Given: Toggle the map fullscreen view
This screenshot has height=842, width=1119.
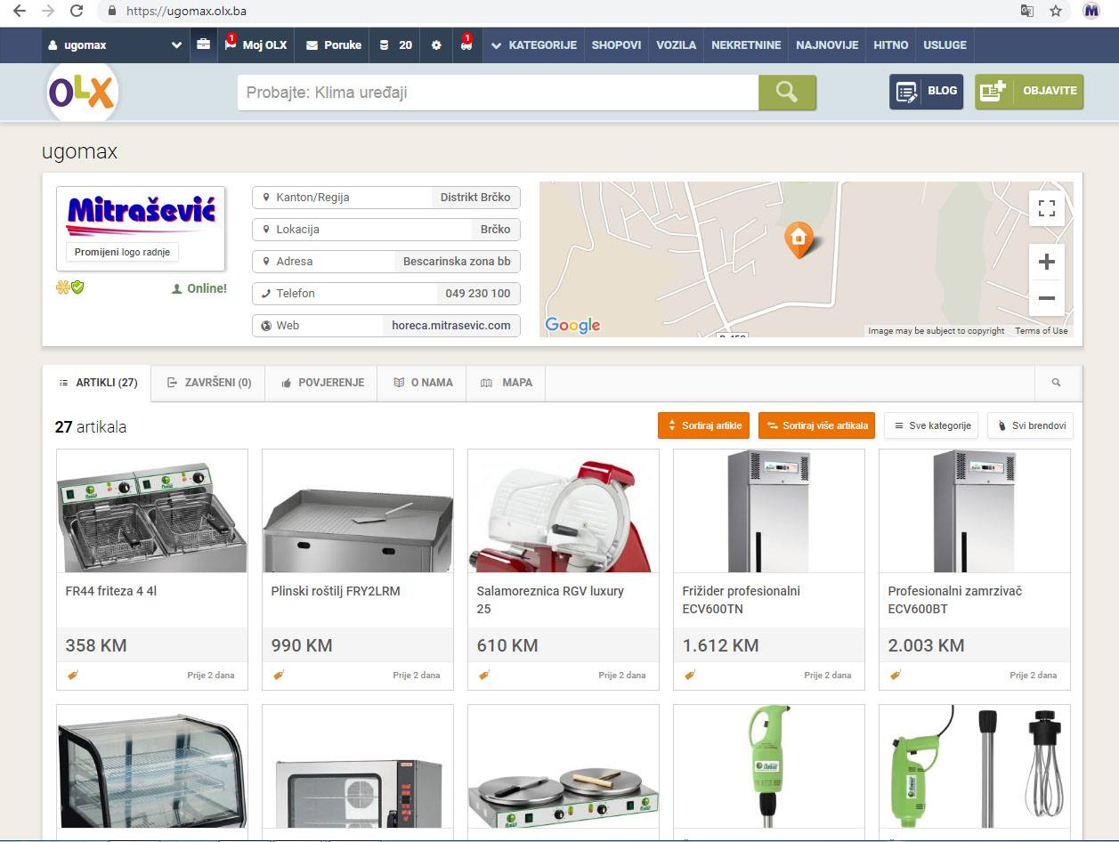Looking at the screenshot, I should [1047, 208].
